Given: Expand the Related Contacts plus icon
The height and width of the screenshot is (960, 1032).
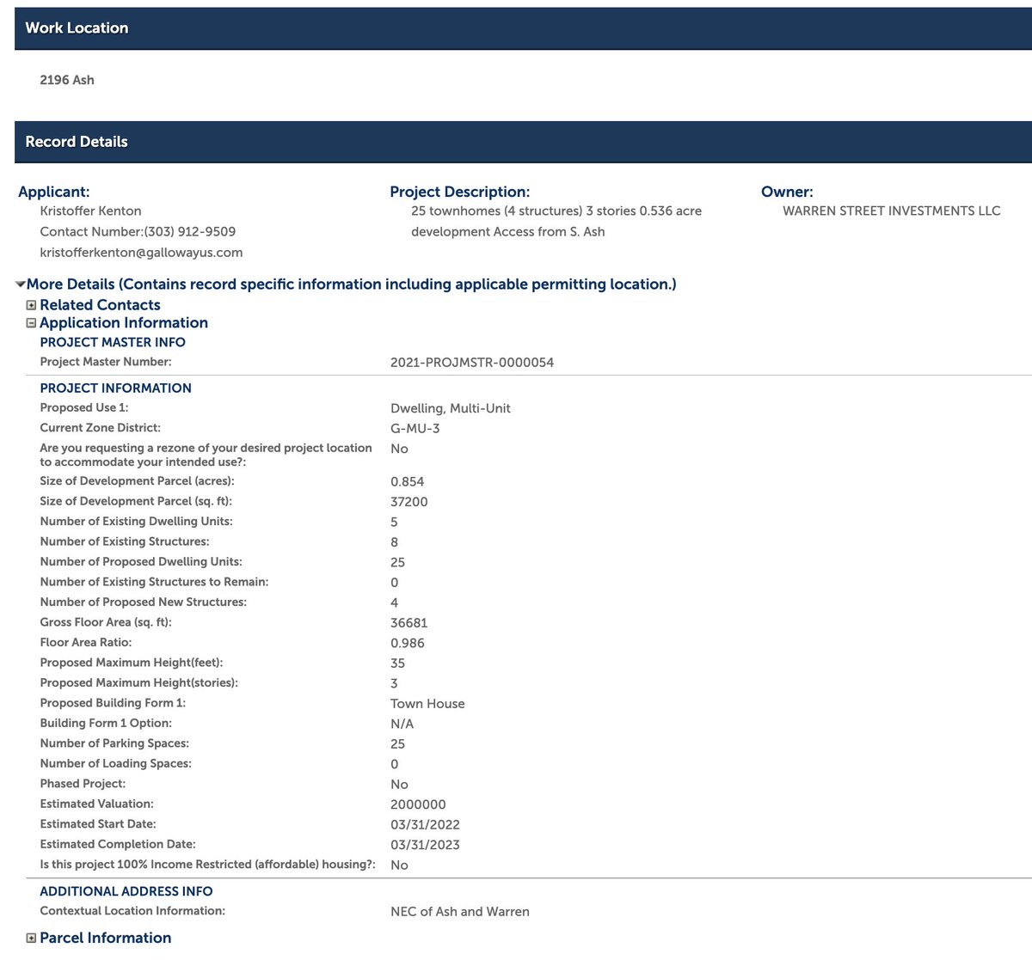Looking at the screenshot, I should 31,305.
